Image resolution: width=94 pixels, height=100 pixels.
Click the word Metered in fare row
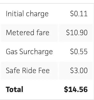[x=20, y=32]
